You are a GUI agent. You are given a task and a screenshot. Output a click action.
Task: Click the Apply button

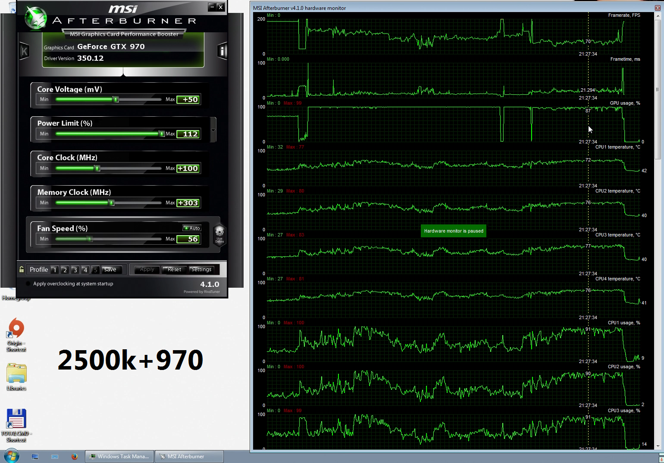[x=147, y=270]
